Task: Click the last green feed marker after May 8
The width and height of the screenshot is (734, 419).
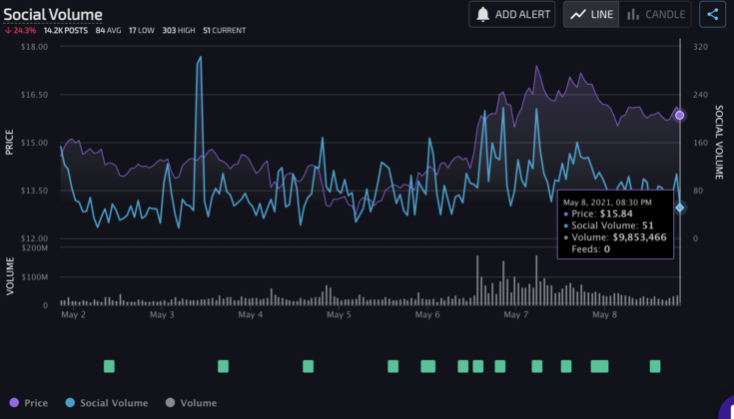Action: 655,366
